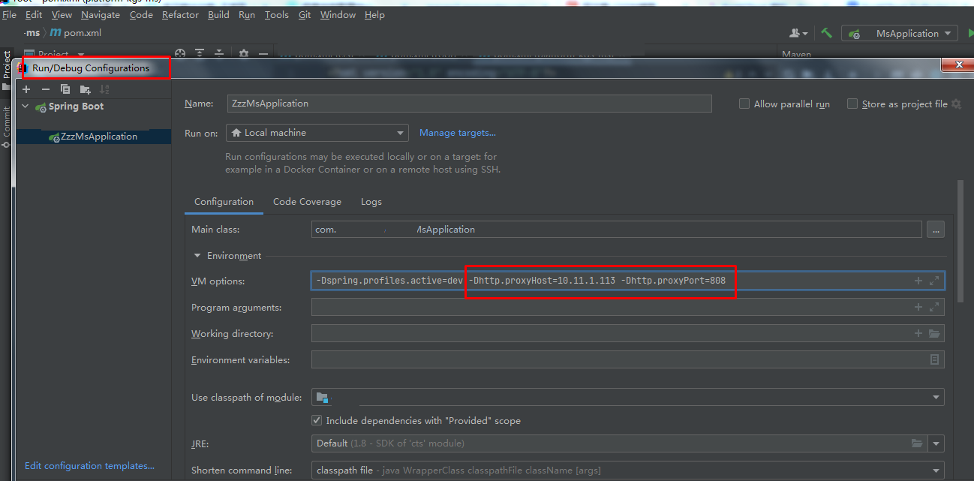The image size is (974, 481).
Task: Sort configurations alphabetically icon
Action: click(104, 89)
